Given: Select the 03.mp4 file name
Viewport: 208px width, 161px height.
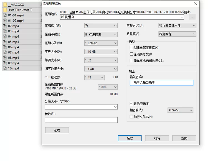Looking at the screenshot, I should [13, 31].
